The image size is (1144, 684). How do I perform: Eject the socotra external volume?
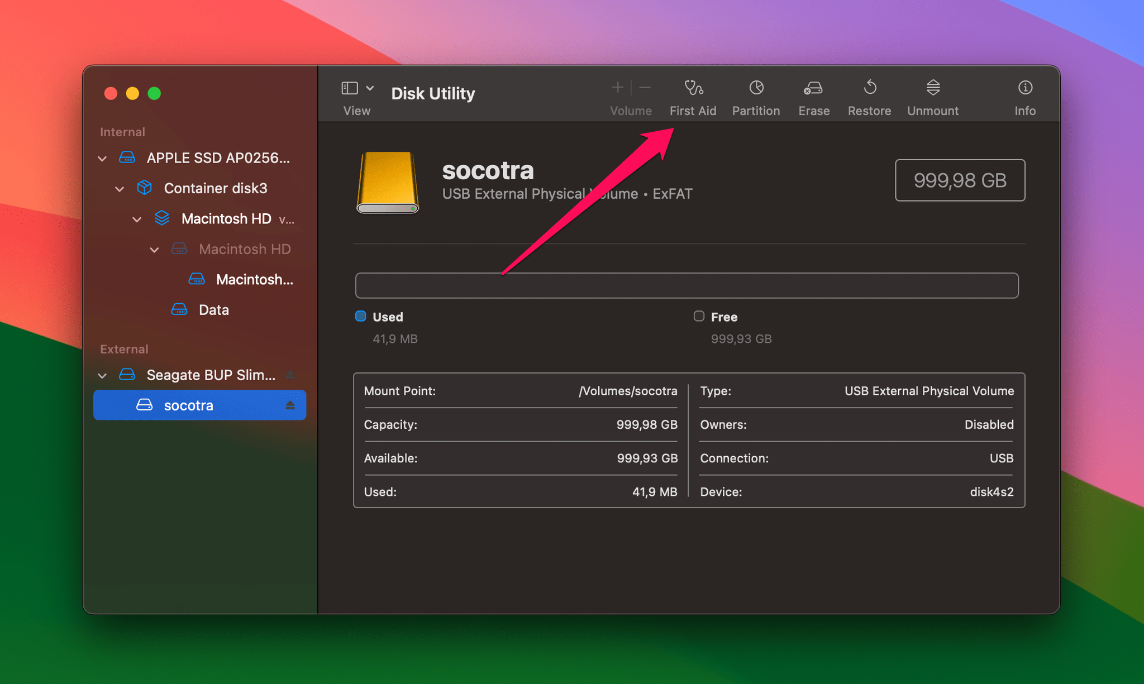click(x=292, y=405)
